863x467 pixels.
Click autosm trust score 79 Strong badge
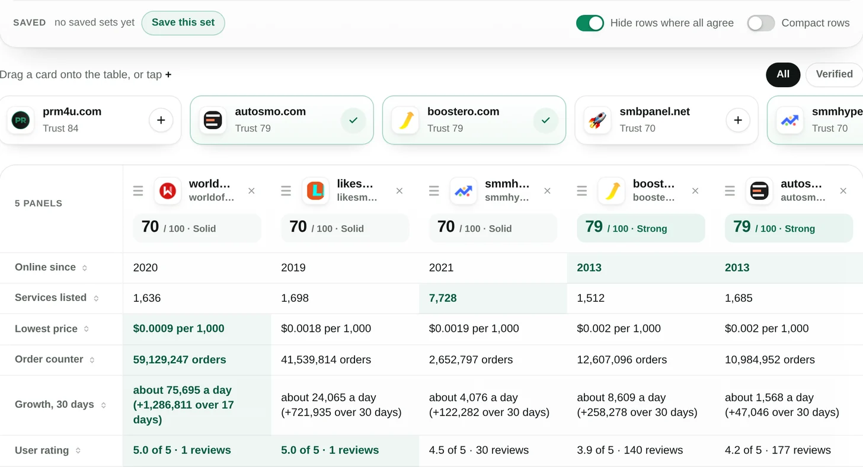(x=789, y=228)
